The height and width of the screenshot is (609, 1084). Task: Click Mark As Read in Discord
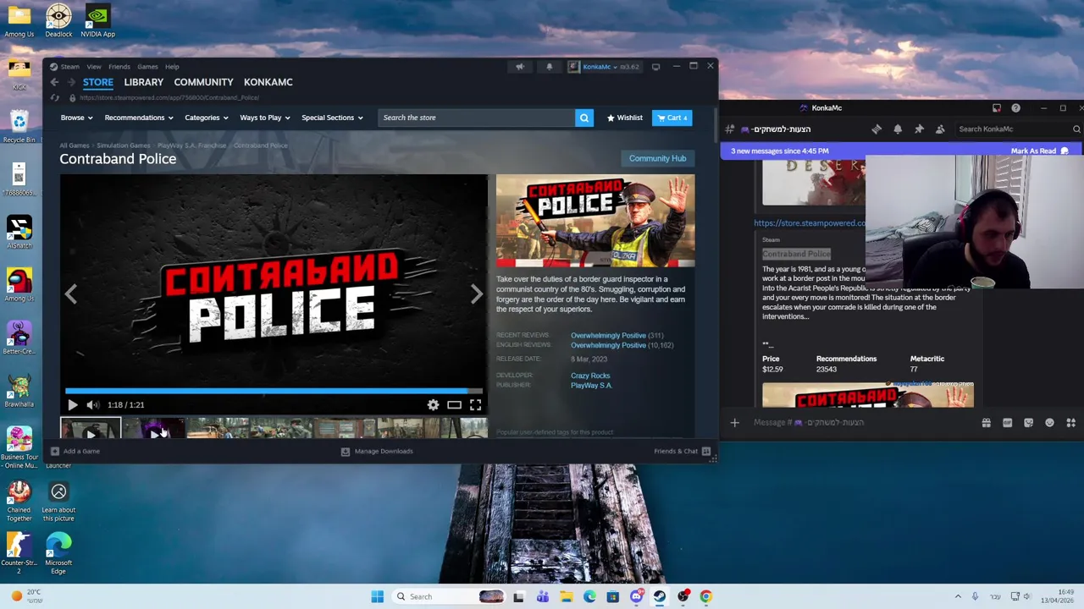click(x=1039, y=151)
